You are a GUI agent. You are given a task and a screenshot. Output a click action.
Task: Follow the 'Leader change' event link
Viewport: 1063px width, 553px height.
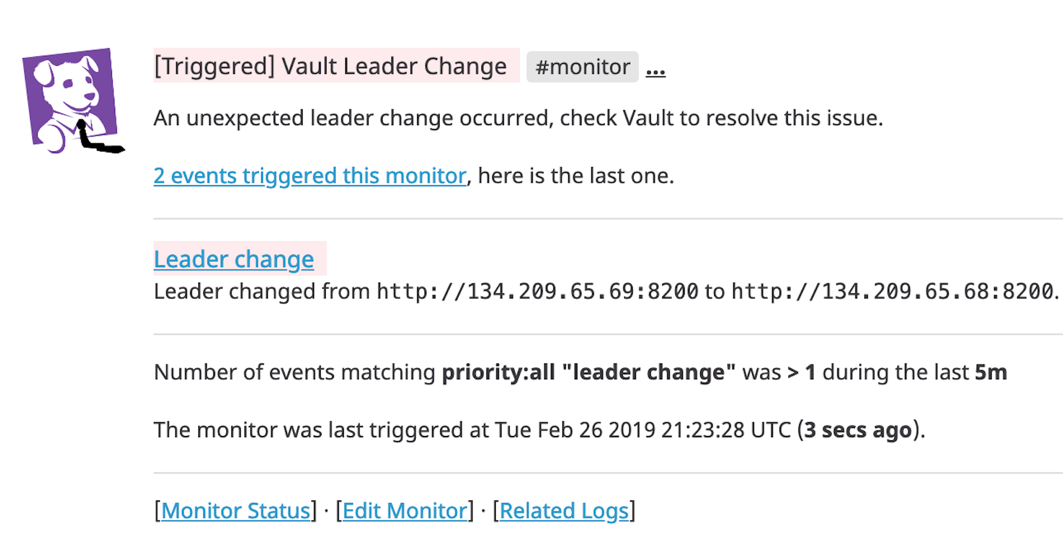pos(234,258)
